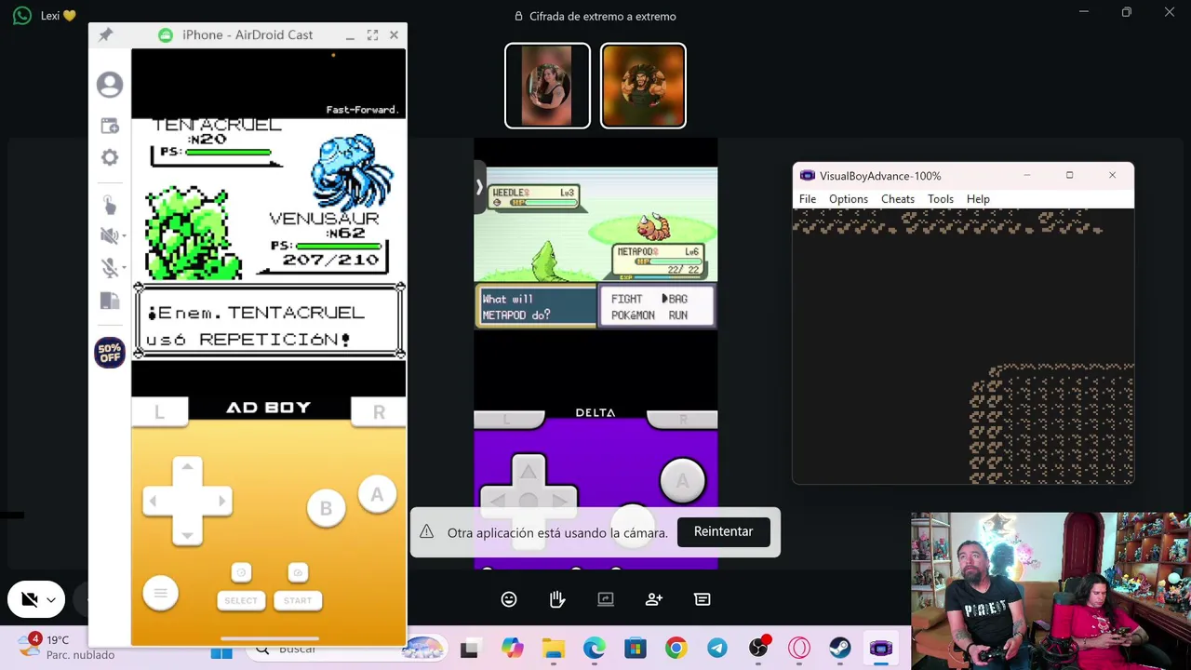Tap the AD BOY left shoulder L button
Screen dimensions: 1191x670
tap(159, 411)
